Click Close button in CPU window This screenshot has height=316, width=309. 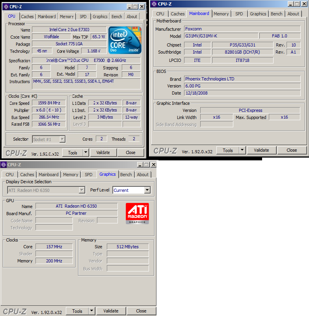pyautogui.click(x=130, y=152)
